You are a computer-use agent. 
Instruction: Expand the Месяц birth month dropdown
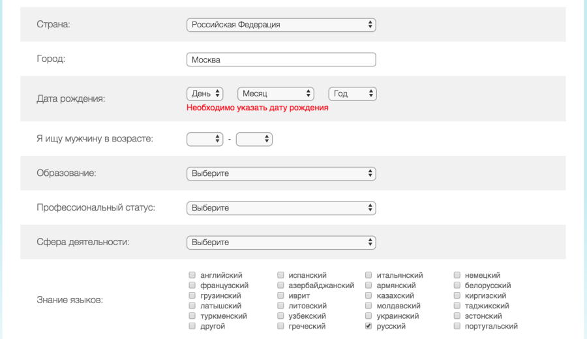coord(275,94)
